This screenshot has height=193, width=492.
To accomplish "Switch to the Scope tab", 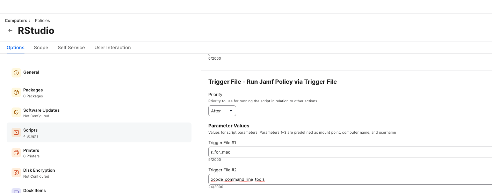I will pos(41,47).
